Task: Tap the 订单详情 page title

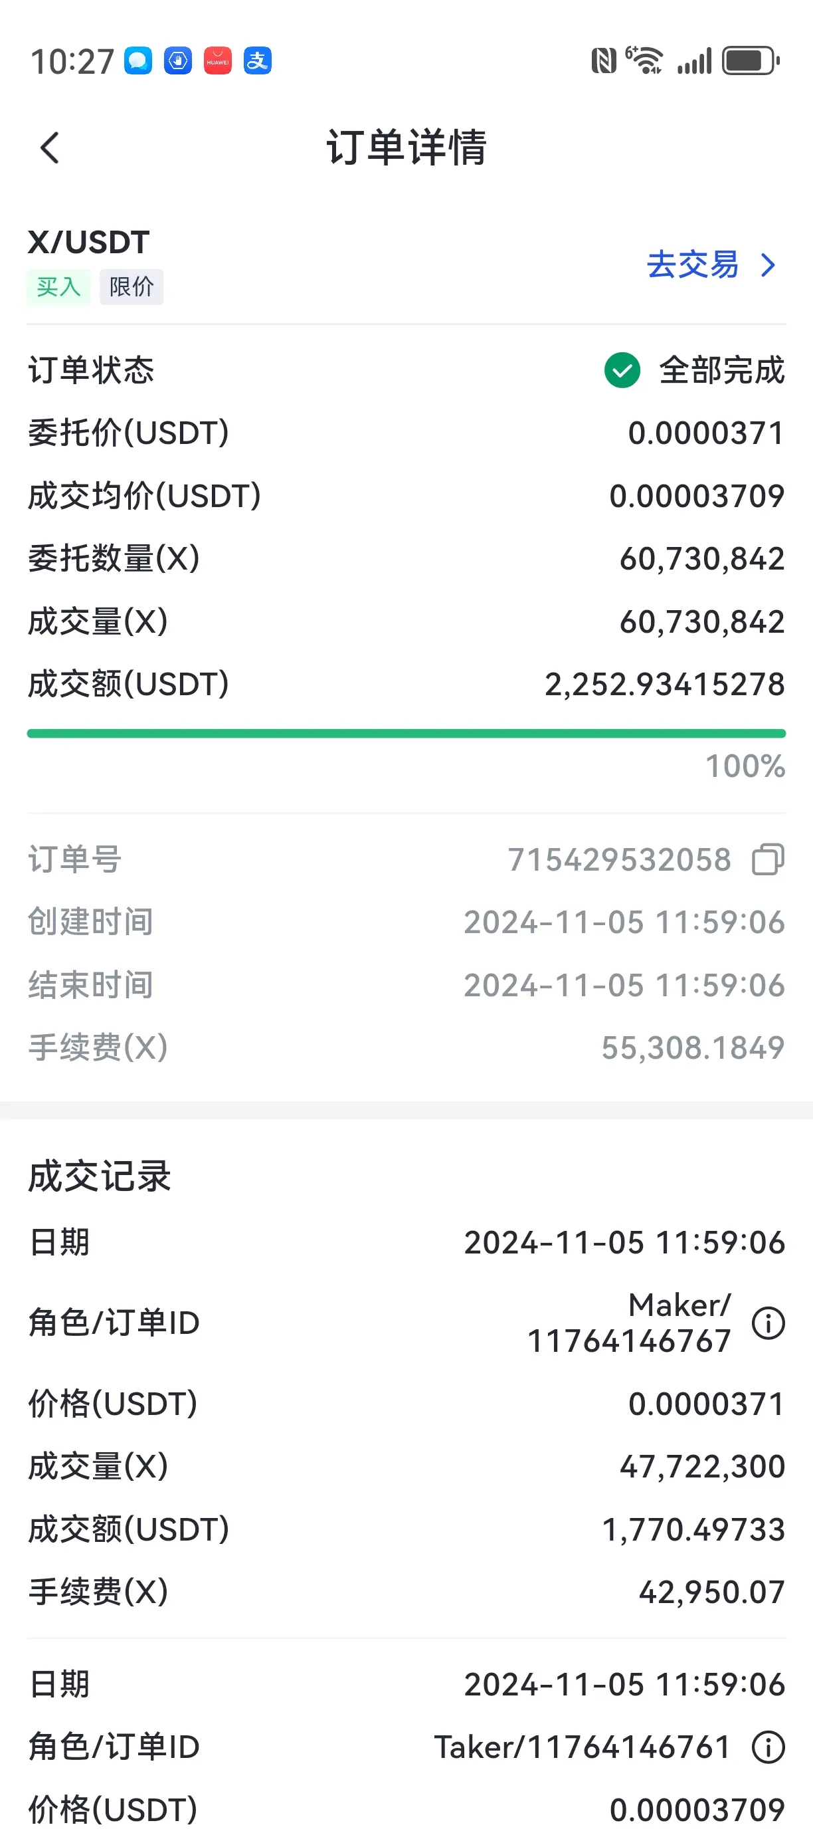Action: [x=406, y=148]
